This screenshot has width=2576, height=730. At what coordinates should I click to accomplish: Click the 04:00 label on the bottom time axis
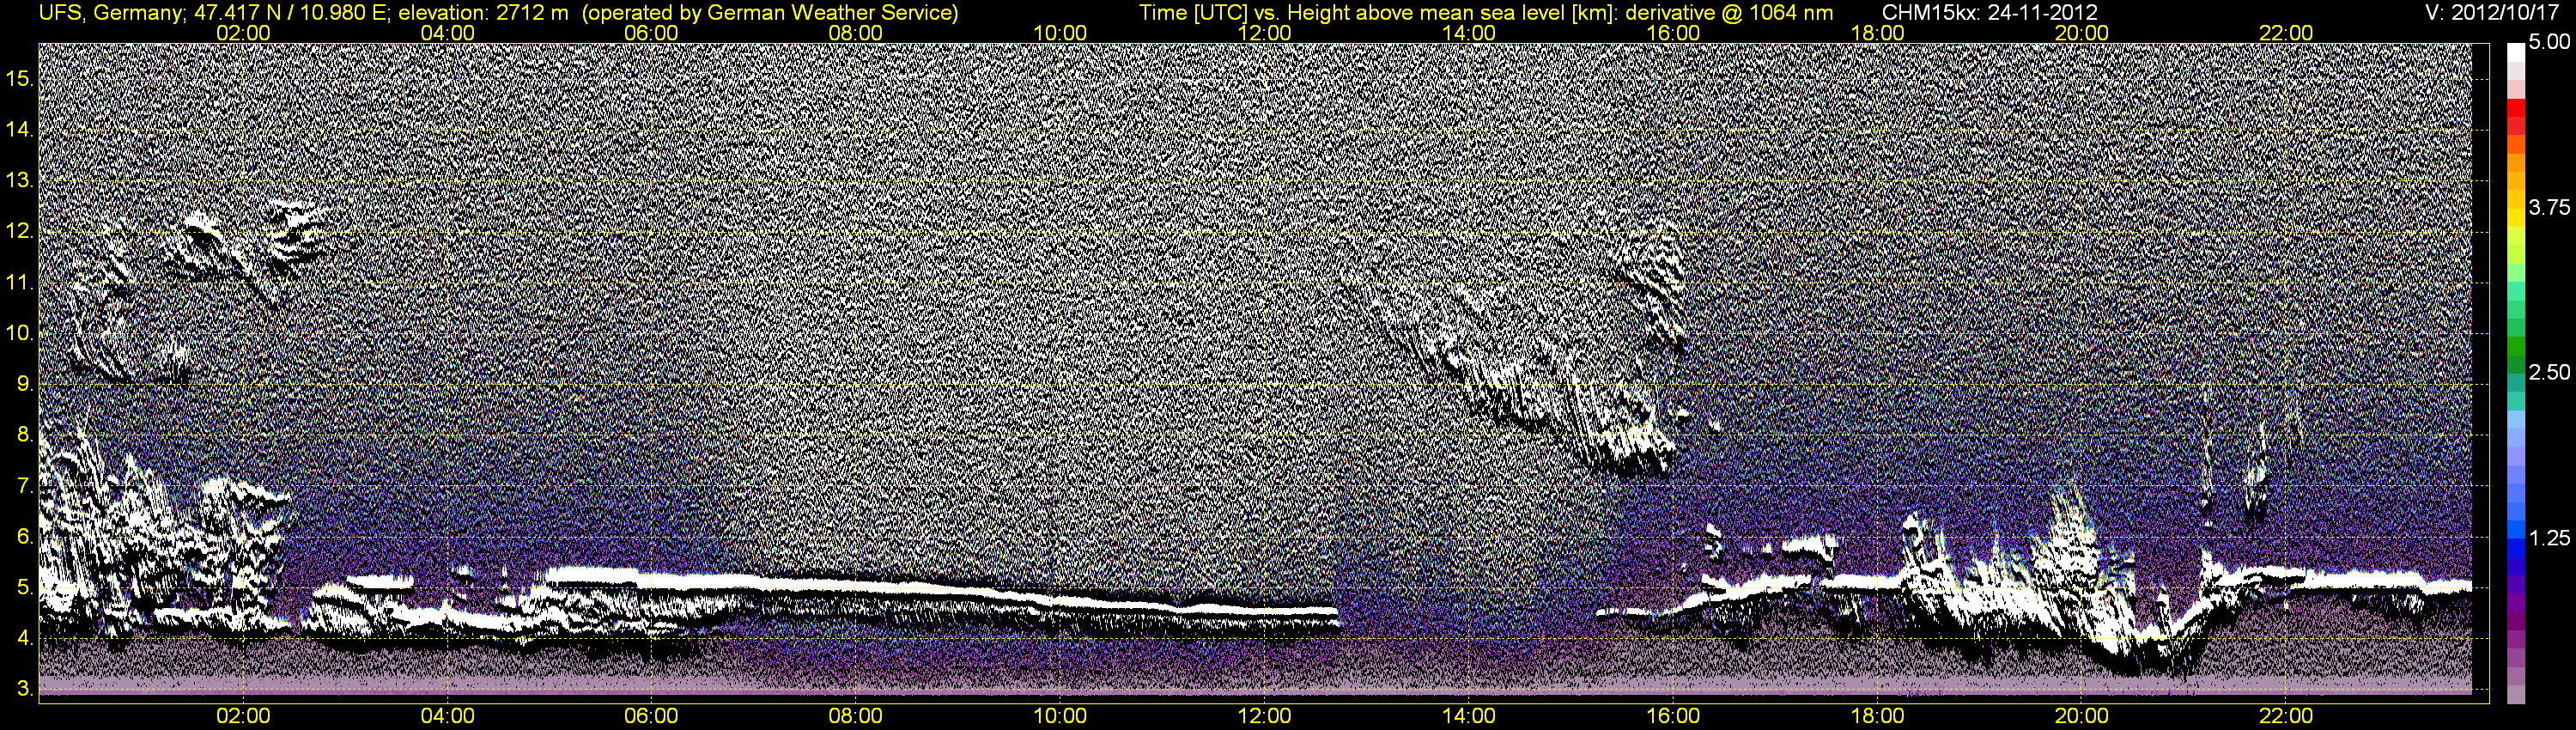pos(447,716)
